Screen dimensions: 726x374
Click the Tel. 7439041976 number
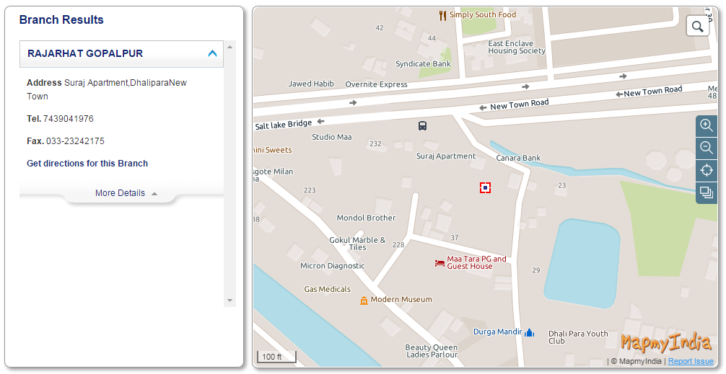click(x=69, y=119)
